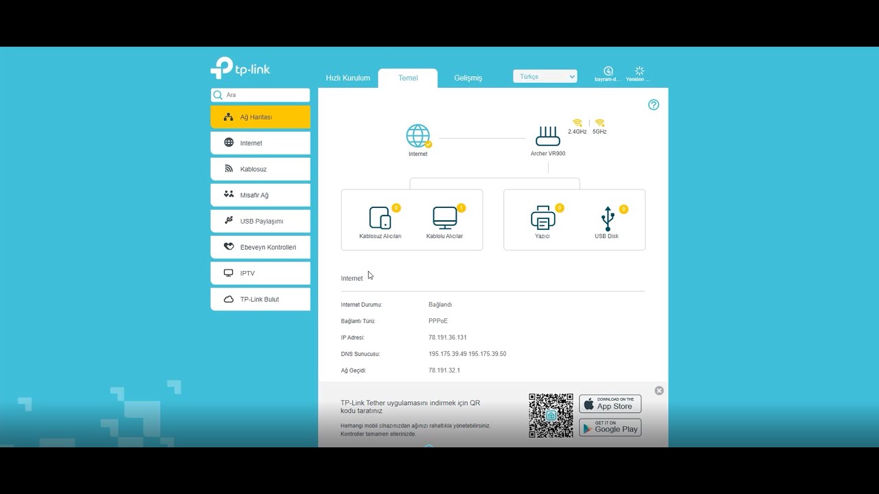This screenshot has height=494, width=879.
Task: Click the Kablosuz wireless signal icon
Action: 229,169
